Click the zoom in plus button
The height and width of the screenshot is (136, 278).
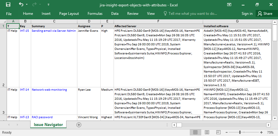point(261,132)
